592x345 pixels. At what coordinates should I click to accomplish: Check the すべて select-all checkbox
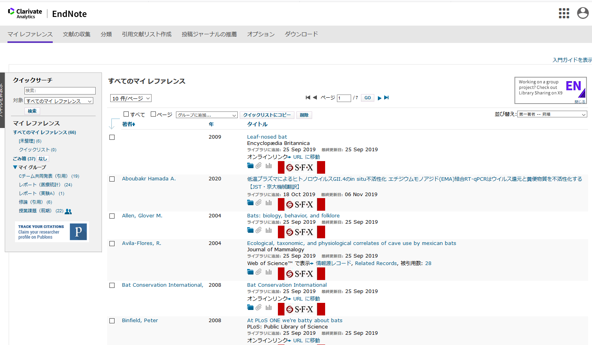[x=126, y=114]
